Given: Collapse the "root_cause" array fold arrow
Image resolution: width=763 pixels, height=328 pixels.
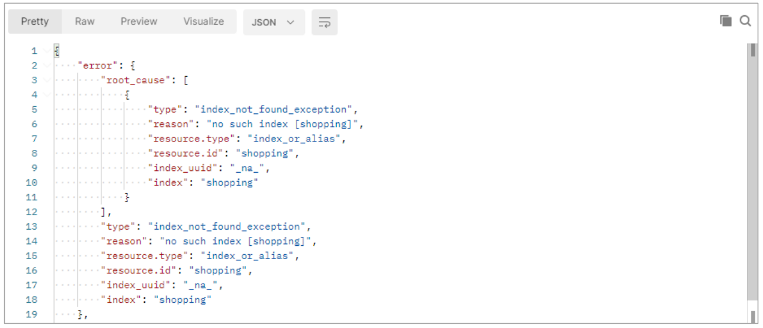Looking at the screenshot, I should 47,80.
